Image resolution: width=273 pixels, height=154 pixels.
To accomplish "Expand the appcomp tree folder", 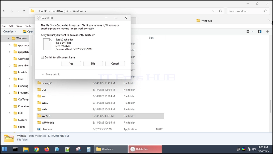I will 10,45.
